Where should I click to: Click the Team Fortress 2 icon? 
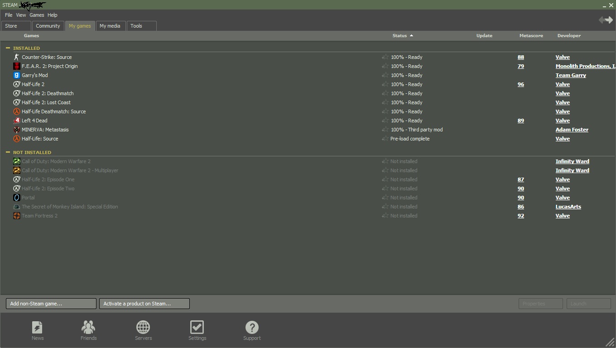pyautogui.click(x=17, y=216)
